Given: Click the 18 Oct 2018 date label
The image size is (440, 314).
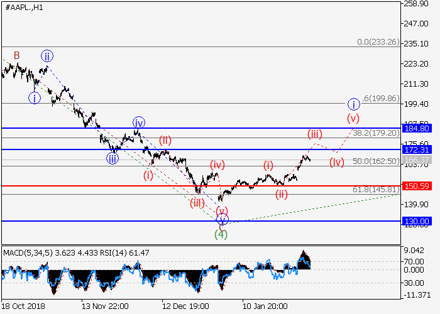Looking at the screenshot, I should (x=23, y=306).
